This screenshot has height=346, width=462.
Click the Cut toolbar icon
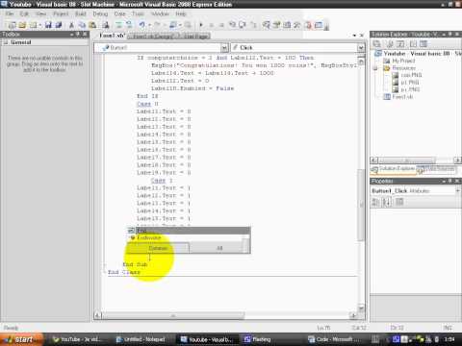pos(71,25)
